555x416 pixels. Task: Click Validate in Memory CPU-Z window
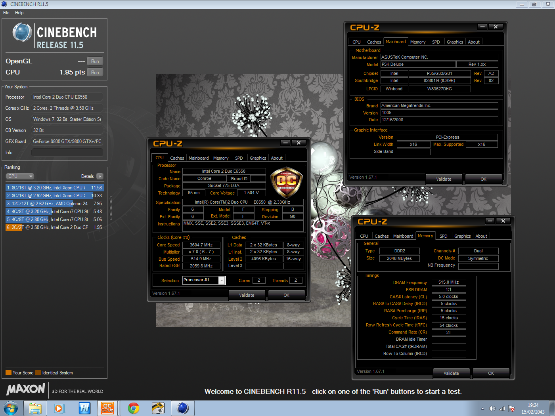tap(451, 373)
